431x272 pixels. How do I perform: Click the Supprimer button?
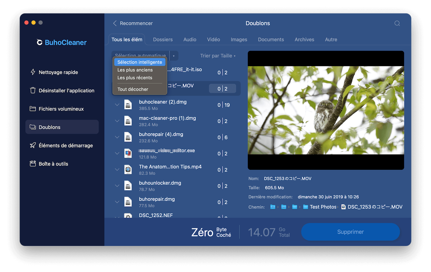click(x=350, y=232)
